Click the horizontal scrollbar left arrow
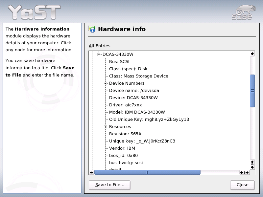This screenshot has width=263, height=197. click(x=91, y=172)
